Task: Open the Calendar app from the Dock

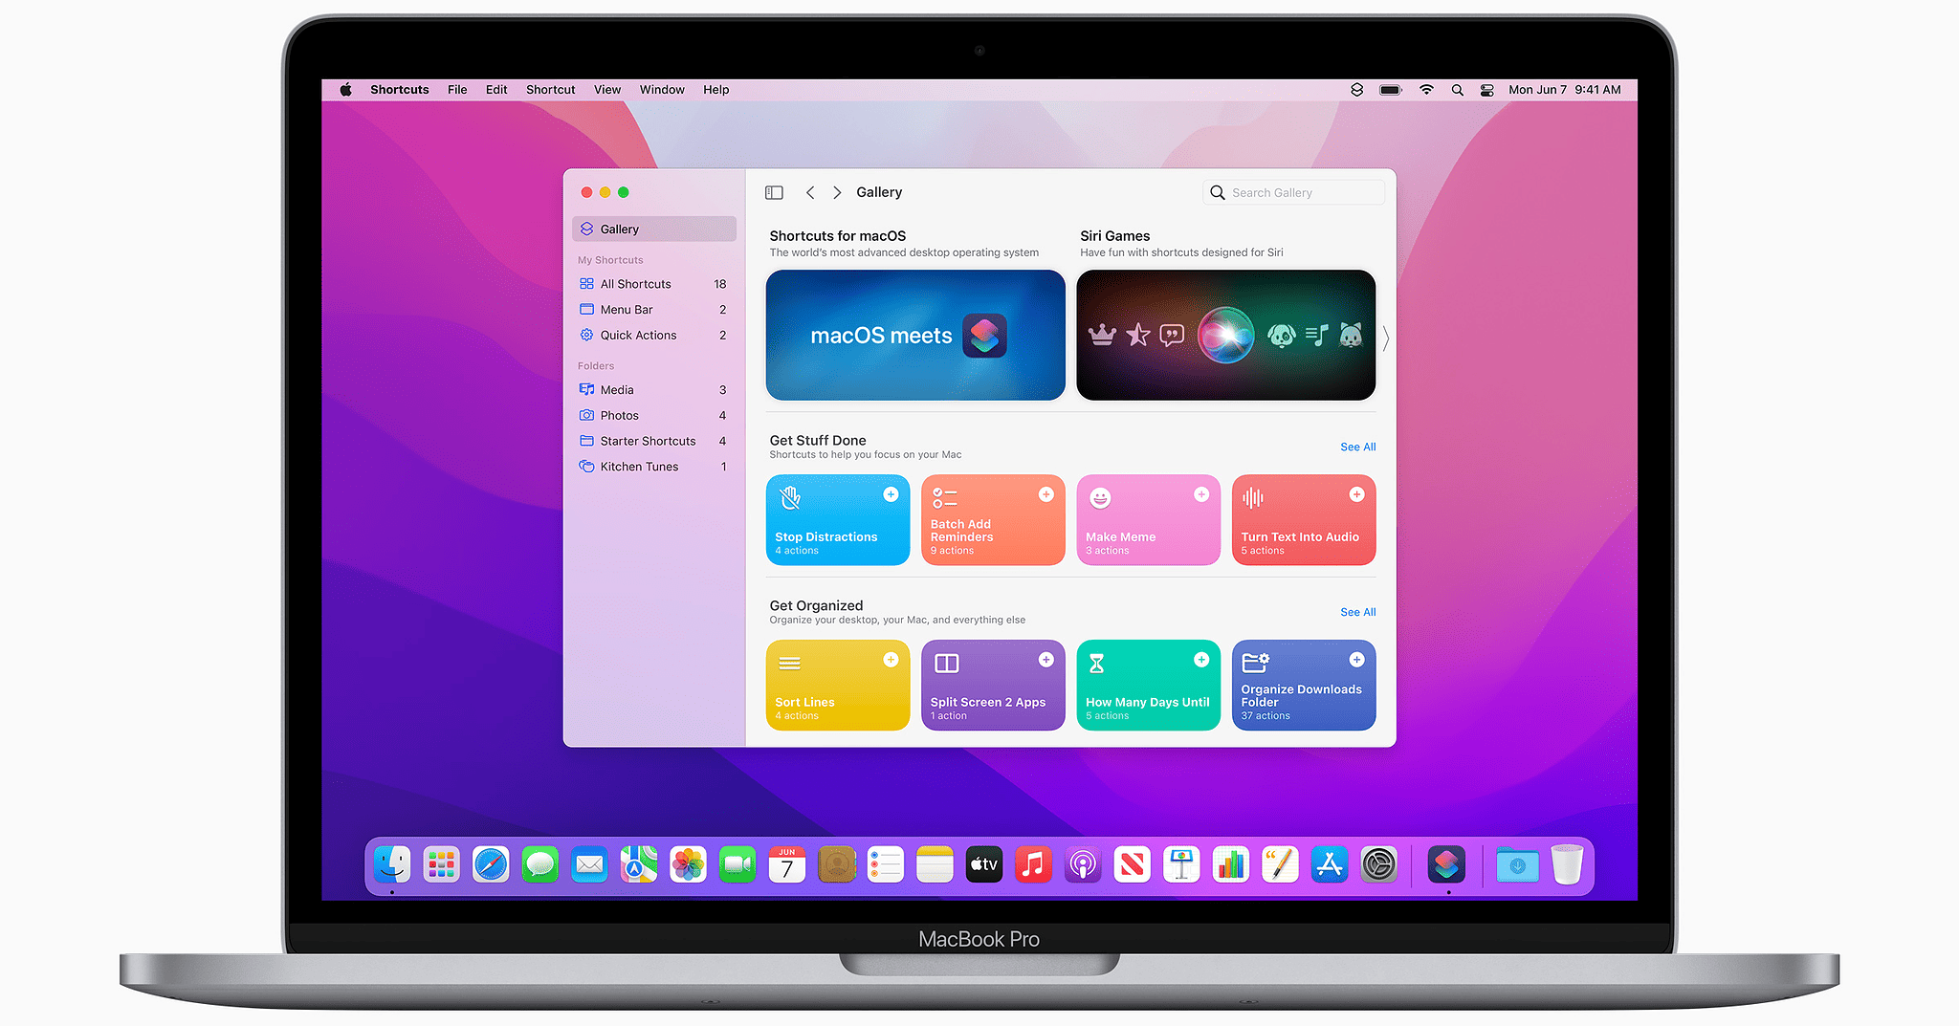Action: 786,864
